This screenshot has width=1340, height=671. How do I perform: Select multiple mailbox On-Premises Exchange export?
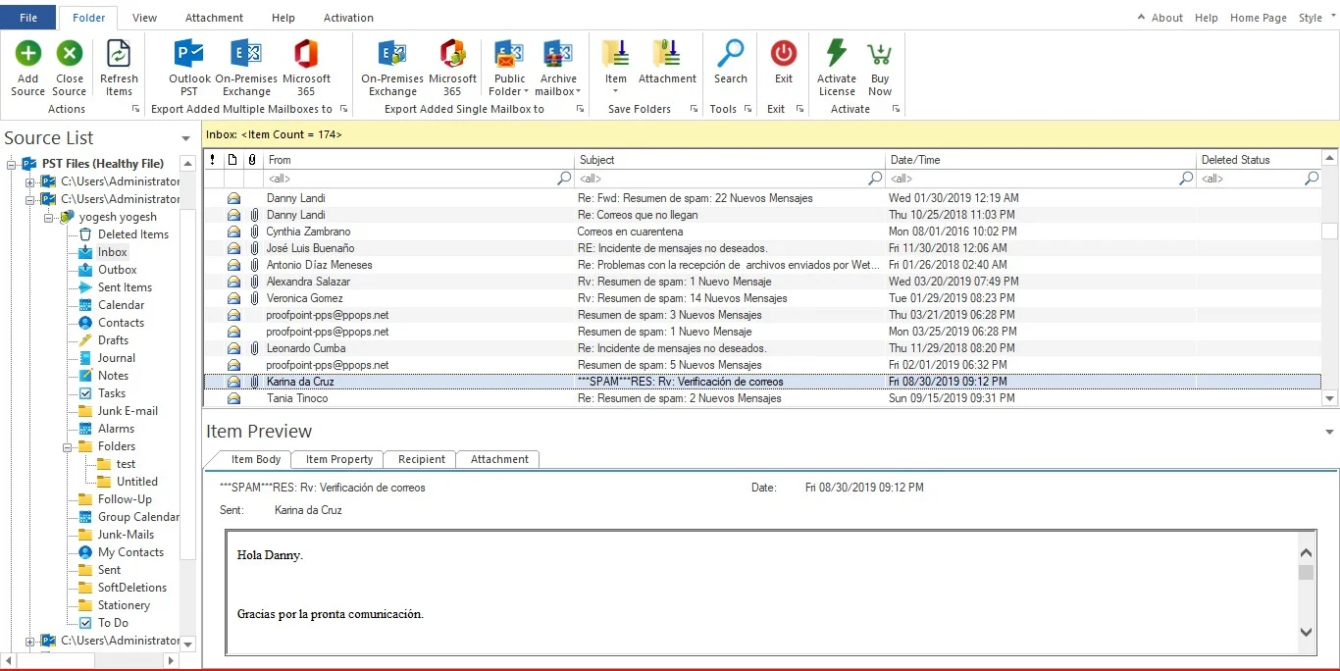click(x=246, y=67)
